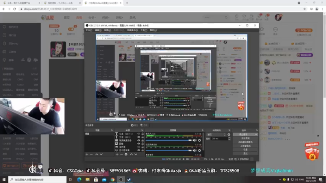Add a new source with the plus icon
The image size is (326, 183).
(117, 155)
